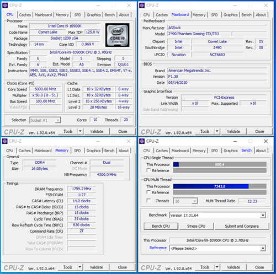276x274 pixels.
Task: Click the CPU Multi Thread 7343.8 score bar
Action: (x=220, y=186)
